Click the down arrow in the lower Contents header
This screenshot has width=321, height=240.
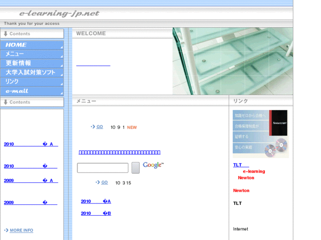(6, 102)
